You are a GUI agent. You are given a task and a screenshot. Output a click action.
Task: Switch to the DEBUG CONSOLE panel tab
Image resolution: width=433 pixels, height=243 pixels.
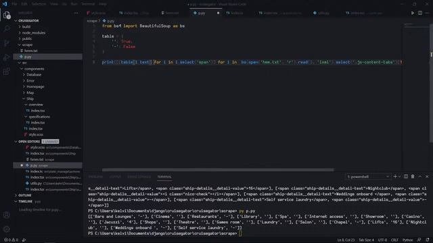(x=139, y=177)
